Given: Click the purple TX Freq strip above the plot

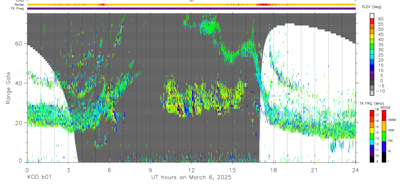Looking at the screenshot, I should tap(191, 8).
